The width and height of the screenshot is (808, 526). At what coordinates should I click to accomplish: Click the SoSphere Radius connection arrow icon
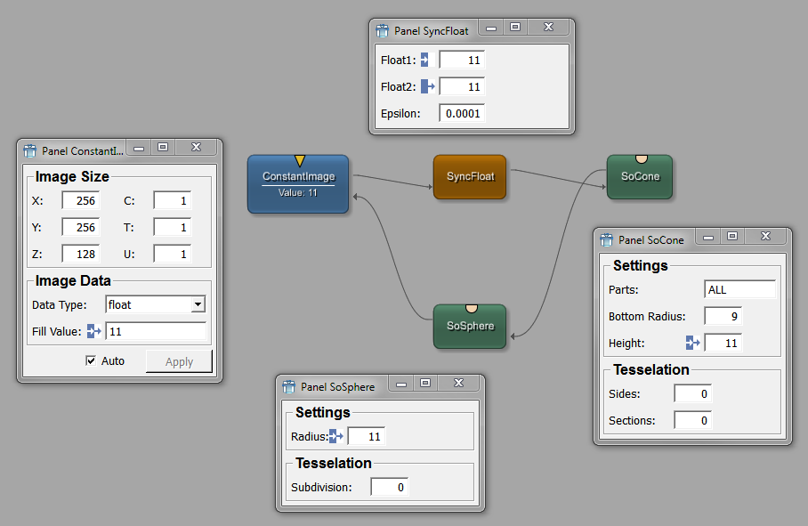pyautogui.click(x=335, y=436)
